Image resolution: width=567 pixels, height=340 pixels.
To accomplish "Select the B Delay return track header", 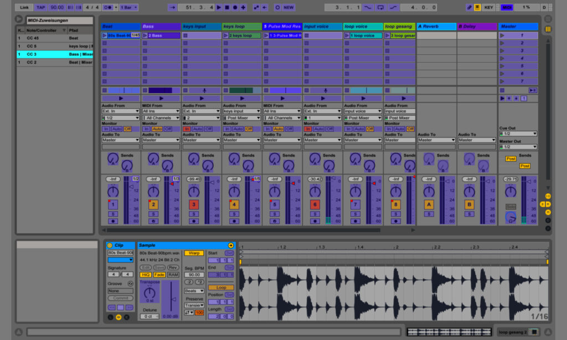I will point(477,27).
